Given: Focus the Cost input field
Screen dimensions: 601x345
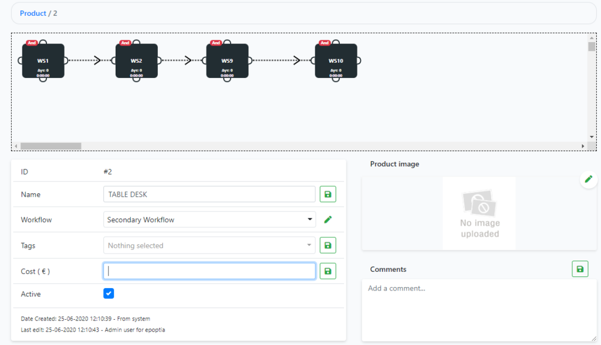Looking at the screenshot, I should (210, 271).
